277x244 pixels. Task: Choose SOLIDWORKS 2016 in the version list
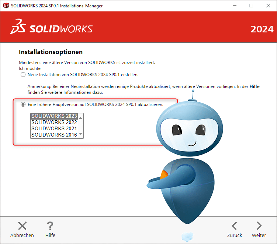pyautogui.click(x=54, y=135)
